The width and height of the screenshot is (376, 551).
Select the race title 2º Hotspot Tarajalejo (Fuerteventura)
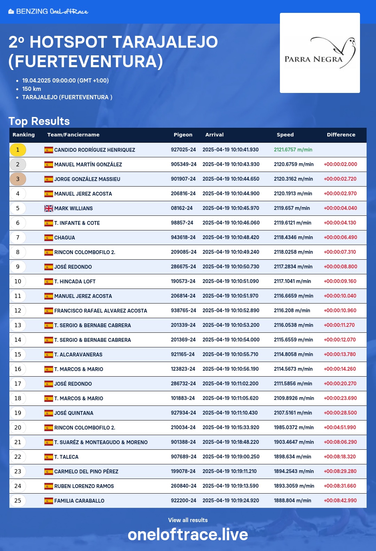click(x=113, y=52)
